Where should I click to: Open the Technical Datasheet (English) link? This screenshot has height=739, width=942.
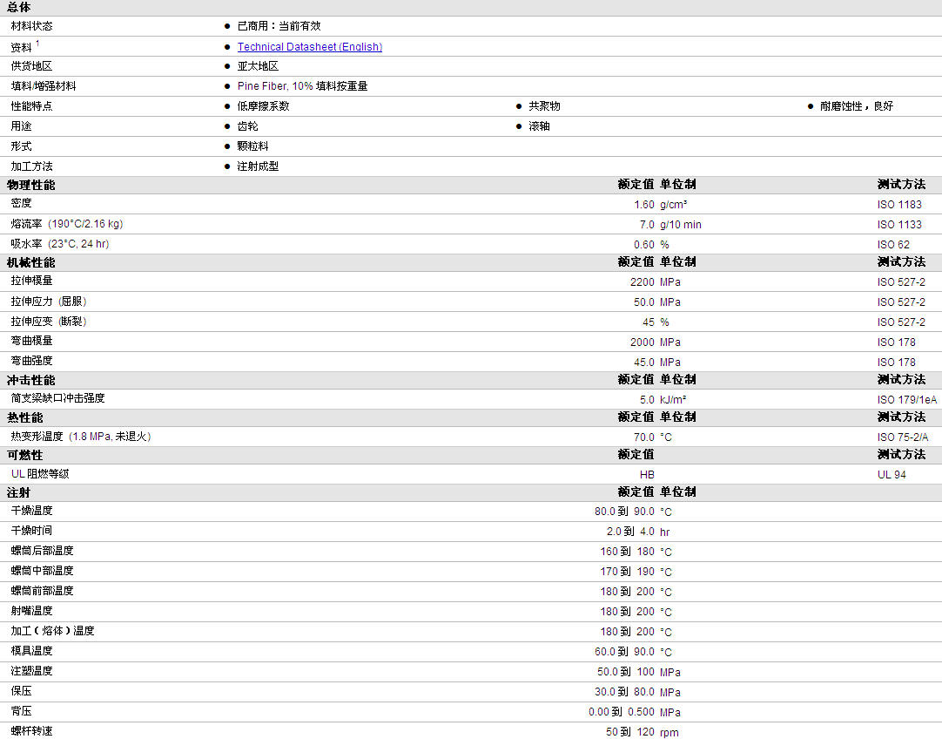[x=309, y=47]
